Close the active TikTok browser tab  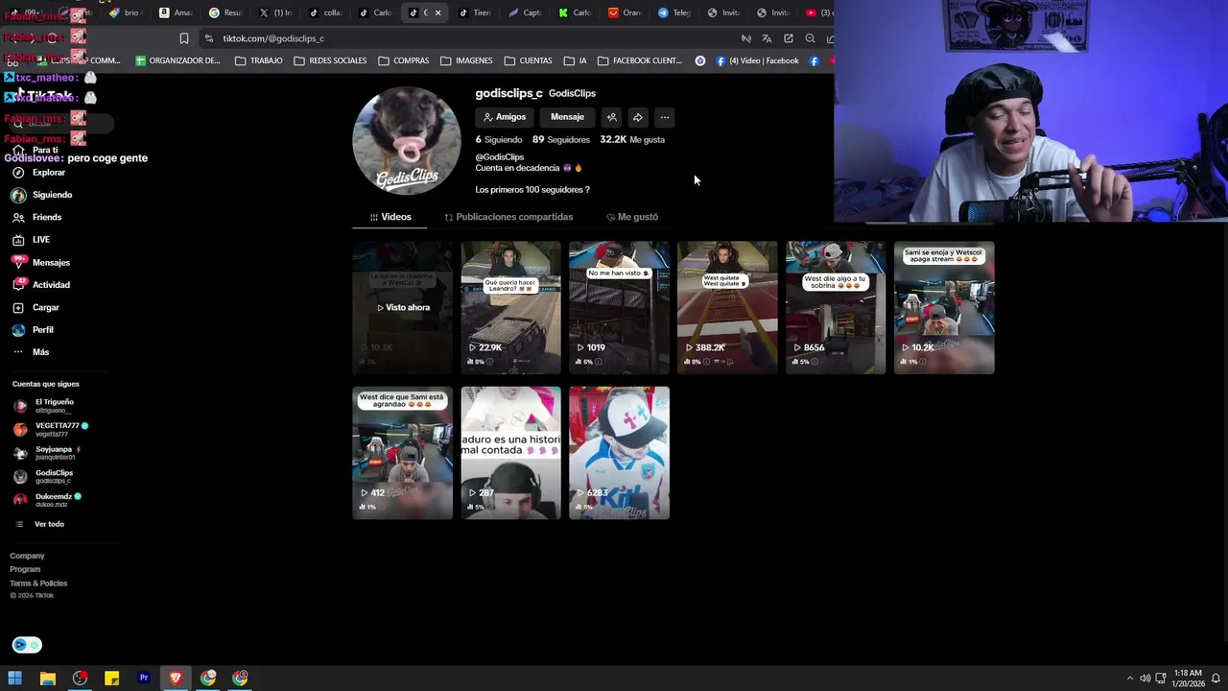pyautogui.click(x=437, y=12)
